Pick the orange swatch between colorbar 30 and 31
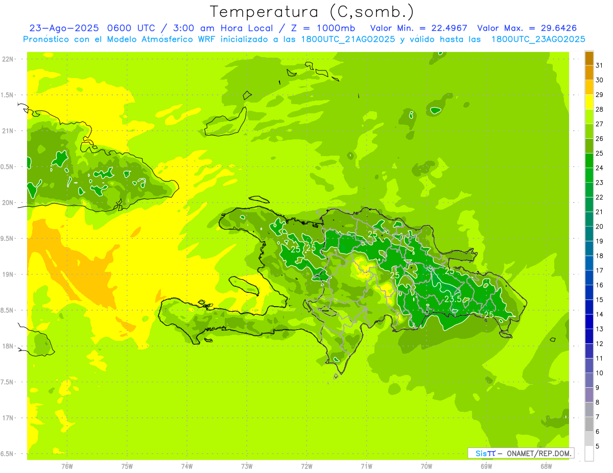Image resolution: width=613 pixels, height=473 pixels. 589,72
